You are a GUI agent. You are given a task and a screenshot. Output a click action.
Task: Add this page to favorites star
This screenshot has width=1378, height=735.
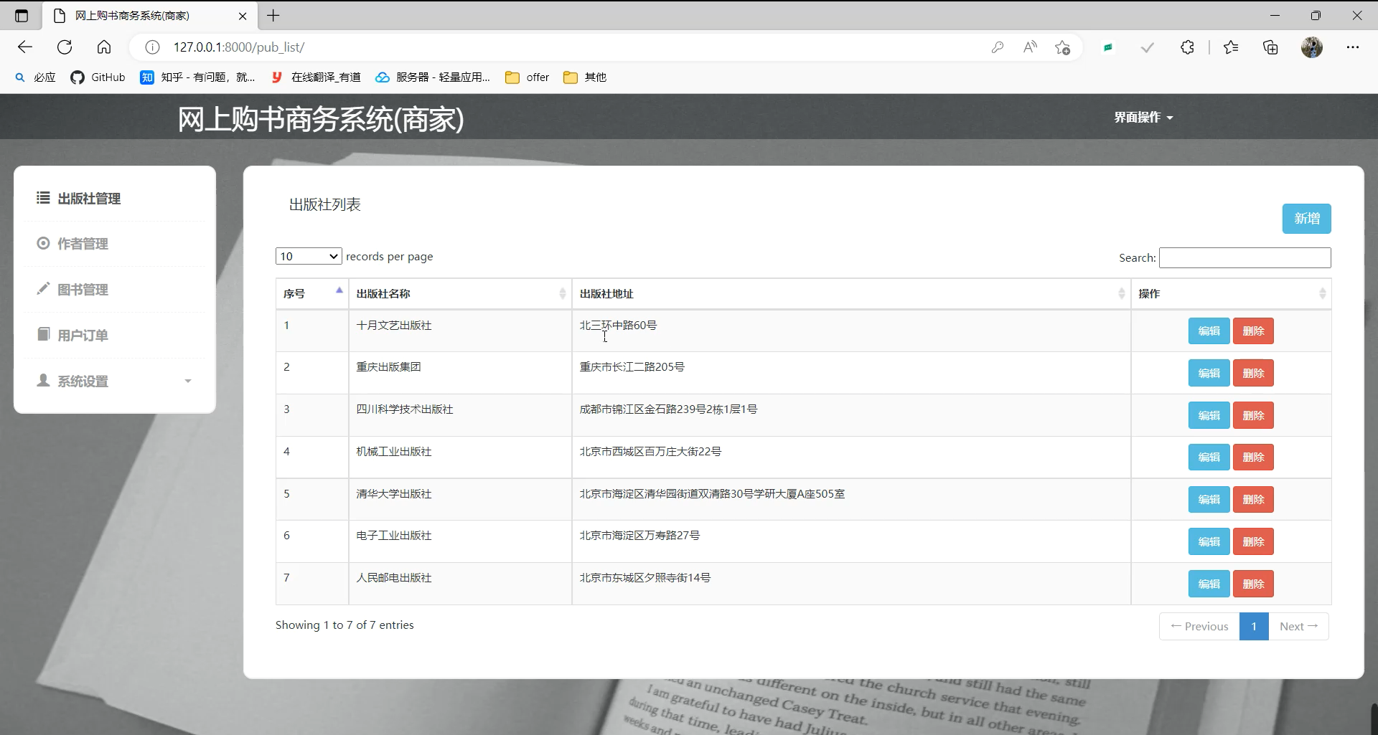pos(1063,47)
